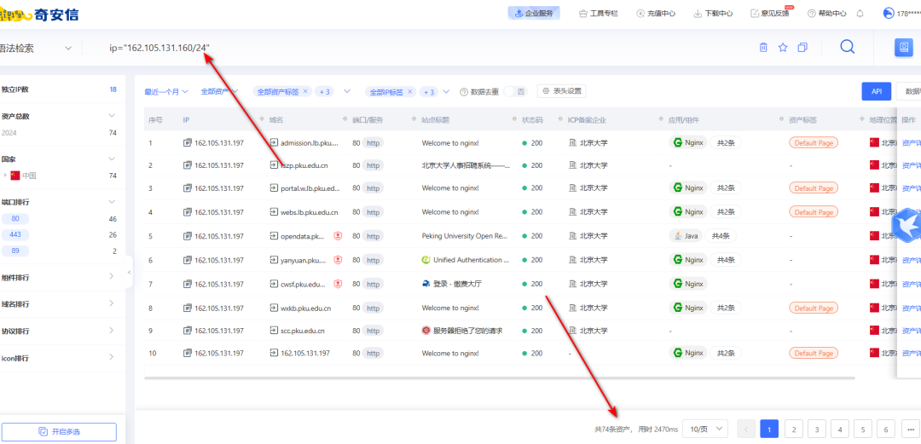Expand the IP tag filter chevron
Screen dimensions: 921x444
(446, 92)
